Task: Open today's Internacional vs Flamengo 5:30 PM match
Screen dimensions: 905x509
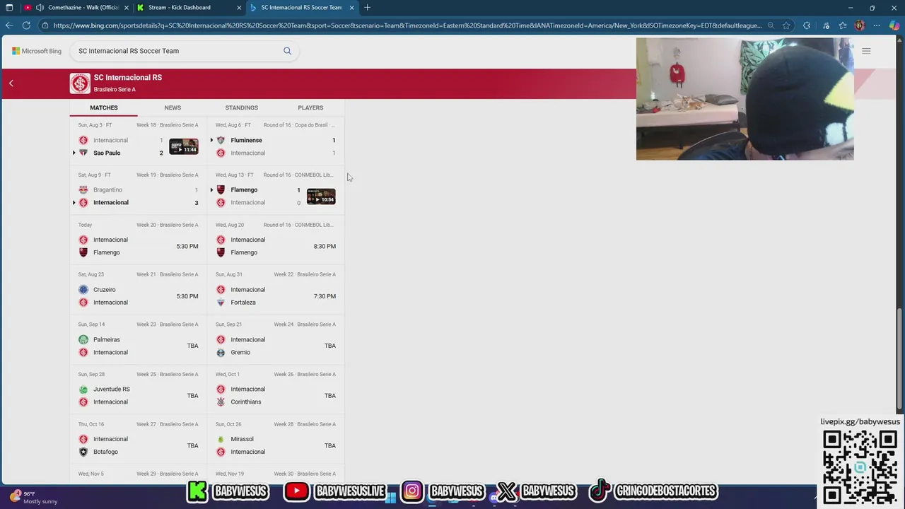Action: tap(139, 240)
